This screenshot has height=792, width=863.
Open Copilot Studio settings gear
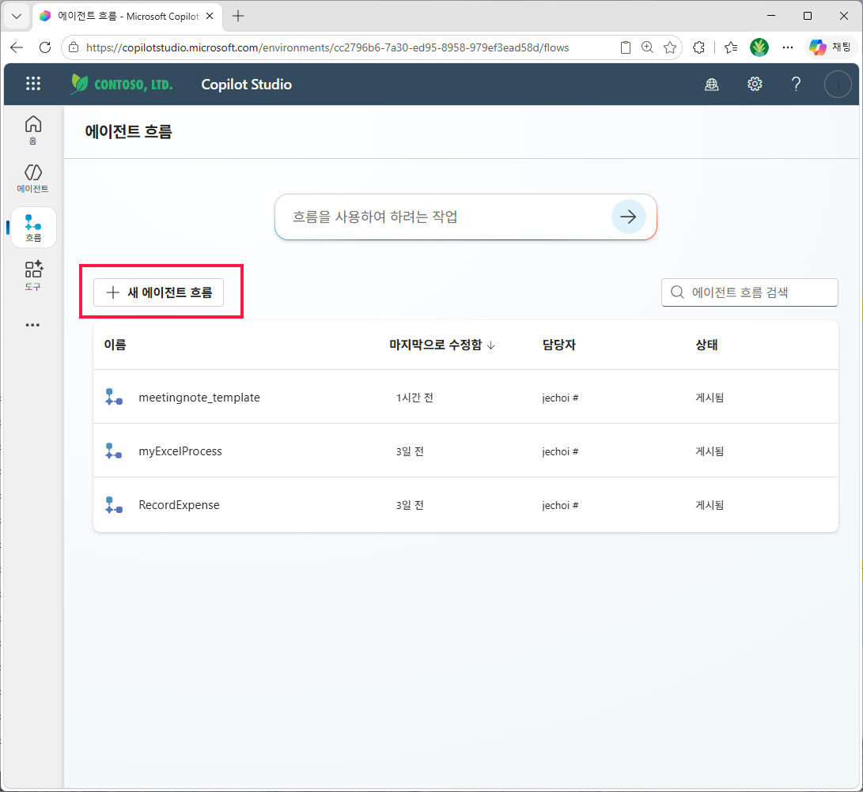(755, 84)
